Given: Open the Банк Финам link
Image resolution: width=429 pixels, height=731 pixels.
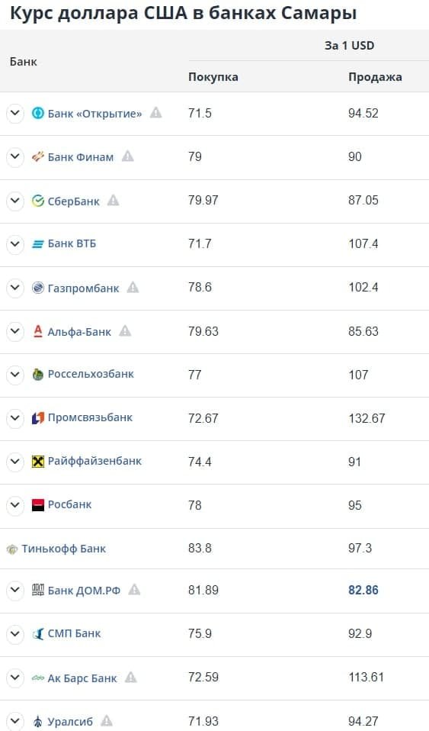Looking at the screenshot, I should pyautogui.click(x=81, y=157).
